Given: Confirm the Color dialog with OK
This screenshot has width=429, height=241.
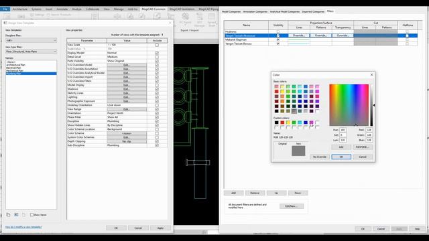Looking at the screenshot, I should click(x=341, y=157).
